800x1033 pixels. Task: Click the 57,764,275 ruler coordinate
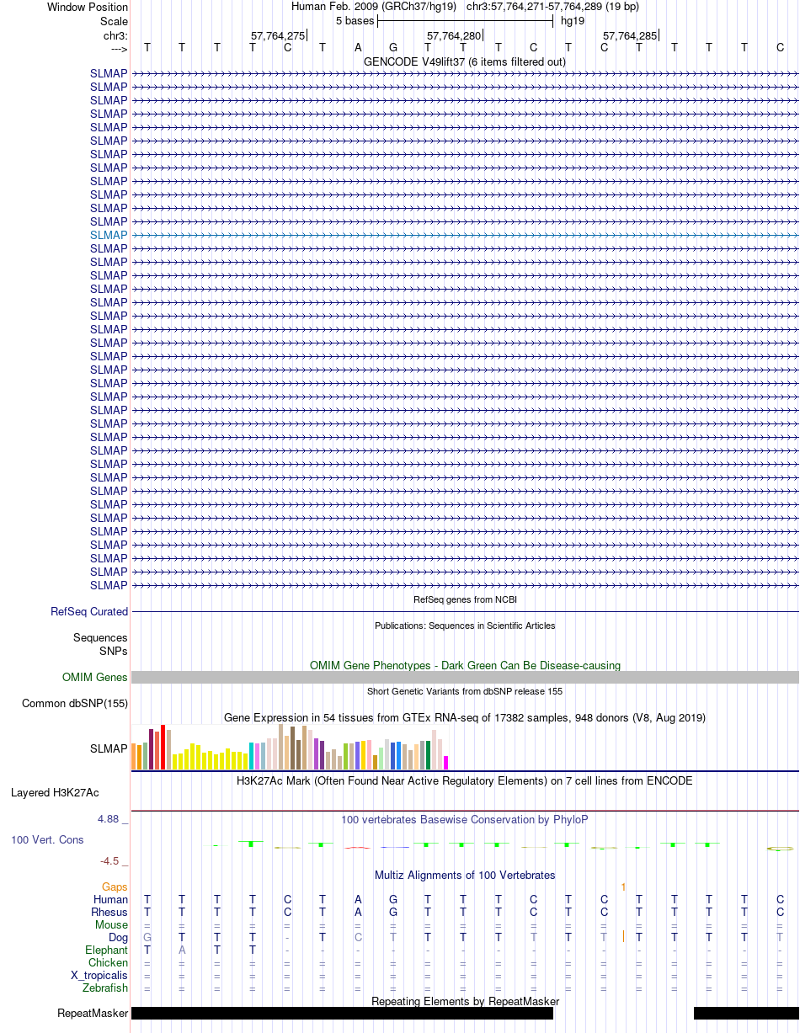[278, 35]
